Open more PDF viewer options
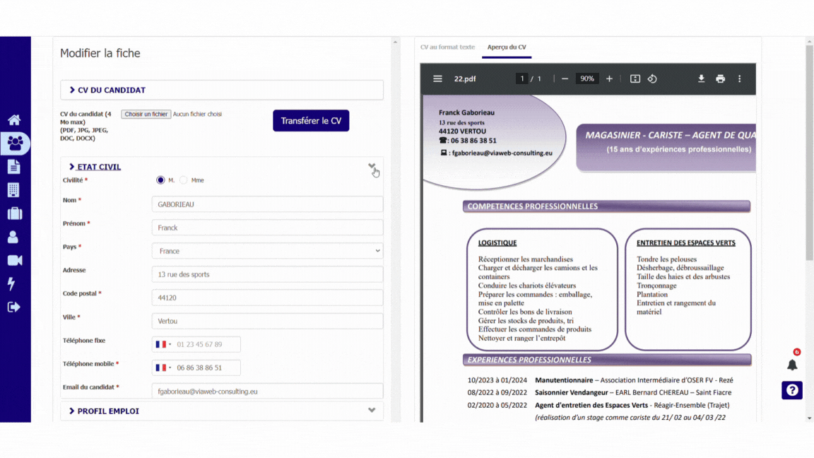Viewport: 814px width, 458px height. tap(740, 79)
